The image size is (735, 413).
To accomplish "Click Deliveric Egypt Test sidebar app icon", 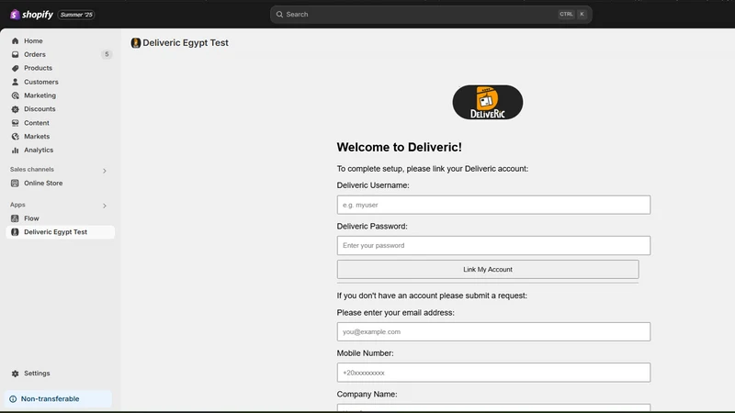I will click(x=15, y=232).
